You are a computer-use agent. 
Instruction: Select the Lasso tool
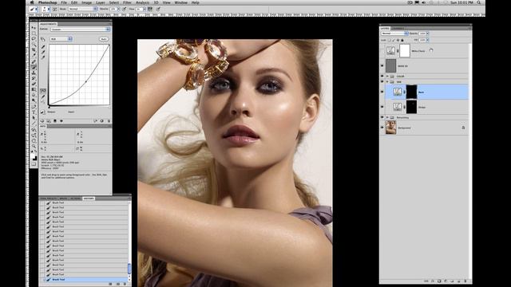click(x=34, y=39)
